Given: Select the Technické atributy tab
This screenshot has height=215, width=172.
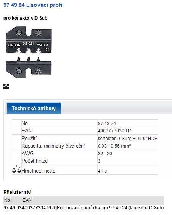Looking at the screenshot, I should click(x=34, y=108).
